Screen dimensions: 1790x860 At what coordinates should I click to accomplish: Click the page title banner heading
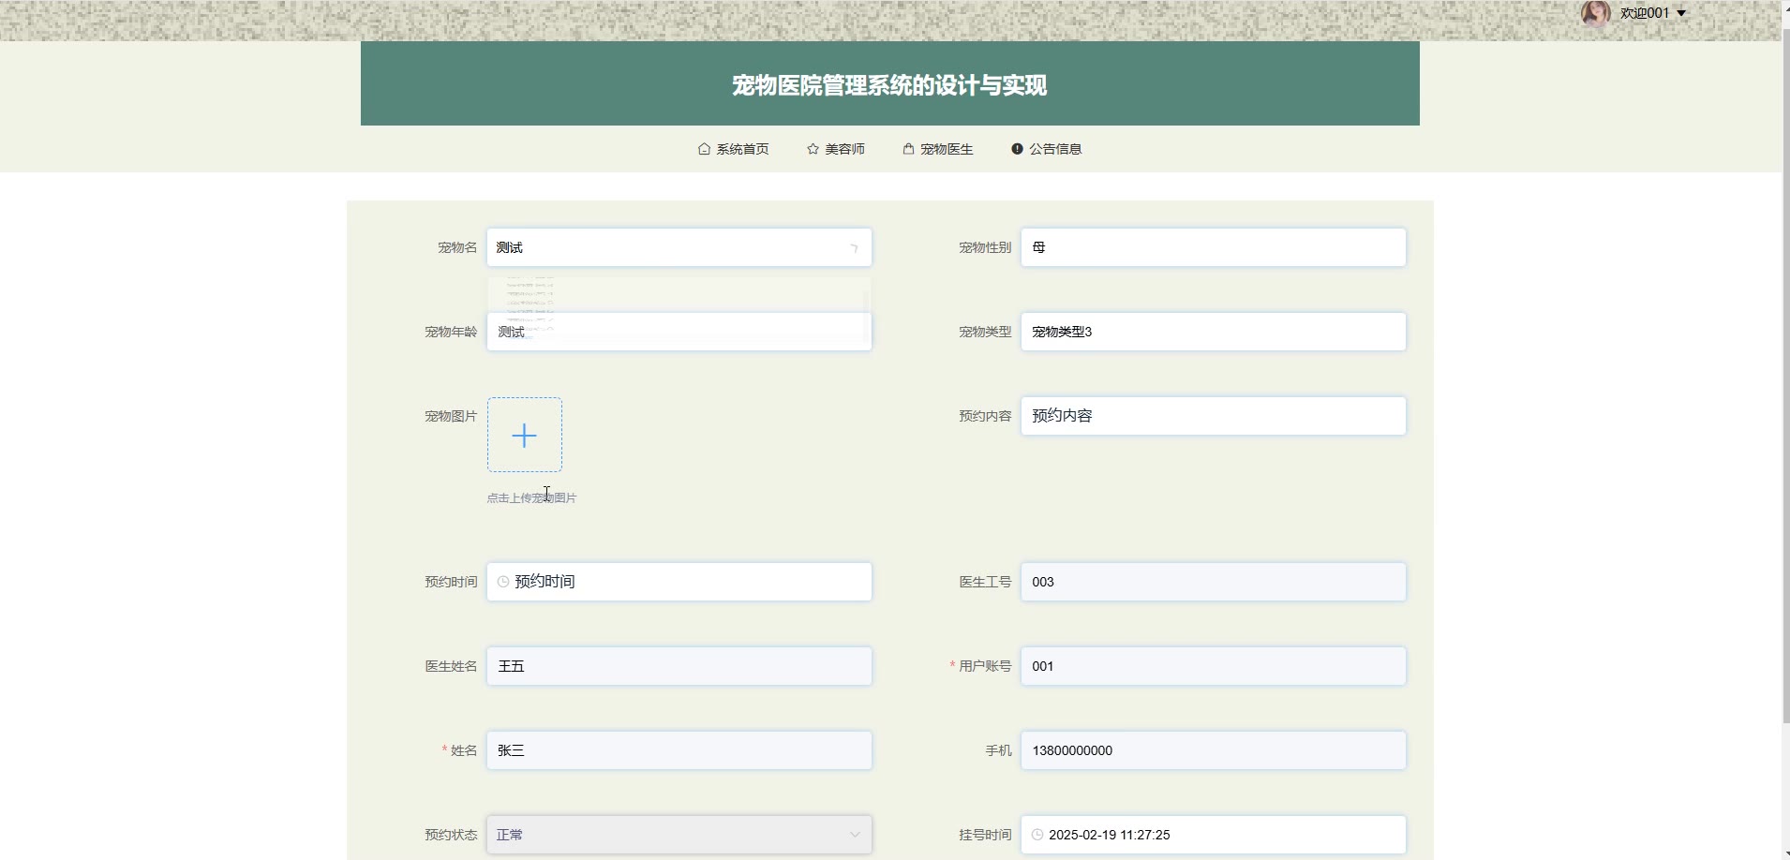pyautogui.click(x=889, y=85)
